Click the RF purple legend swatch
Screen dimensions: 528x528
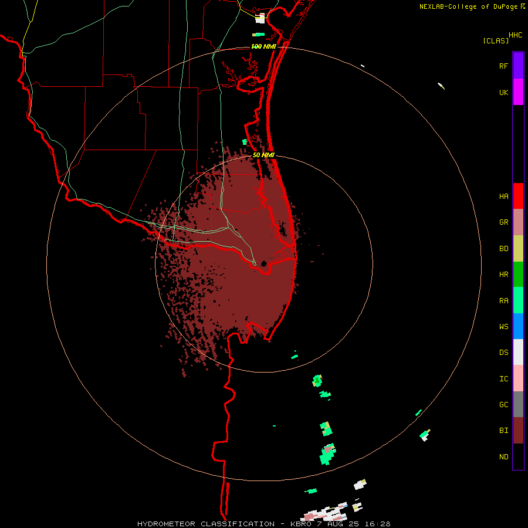pyautogui.click(x=518, y=66)
